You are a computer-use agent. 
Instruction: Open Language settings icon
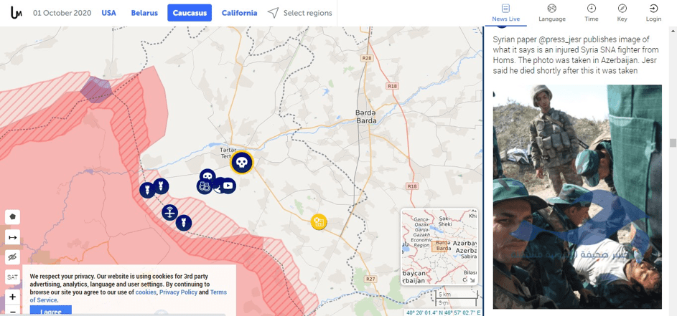click(x=552, y=8)
